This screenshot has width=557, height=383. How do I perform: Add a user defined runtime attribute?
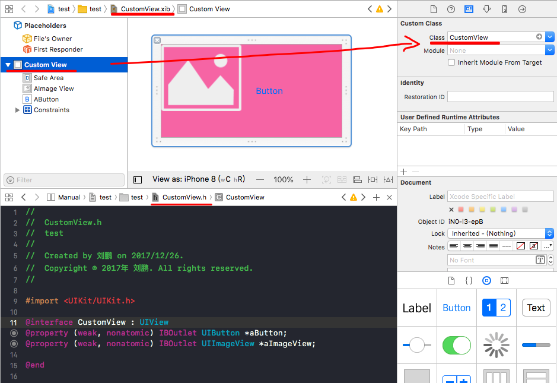tap(404, 172)
